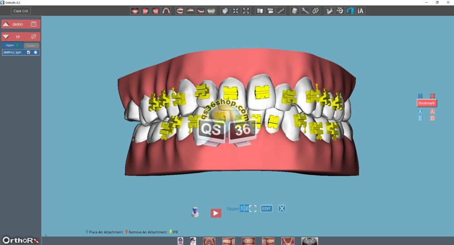
Task: Select the grayed Lower arch tab
Action: 31,46
